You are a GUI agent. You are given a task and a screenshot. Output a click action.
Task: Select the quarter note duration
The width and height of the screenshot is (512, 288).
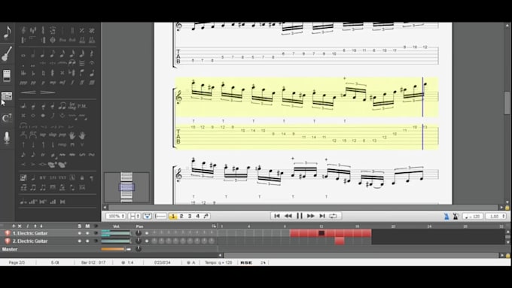pyautogui.click(x=43, y=54)
